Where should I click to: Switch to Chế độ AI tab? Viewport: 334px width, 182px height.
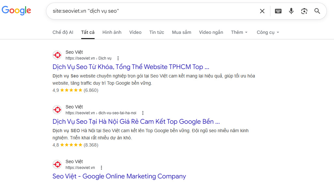tap(63, 32)
